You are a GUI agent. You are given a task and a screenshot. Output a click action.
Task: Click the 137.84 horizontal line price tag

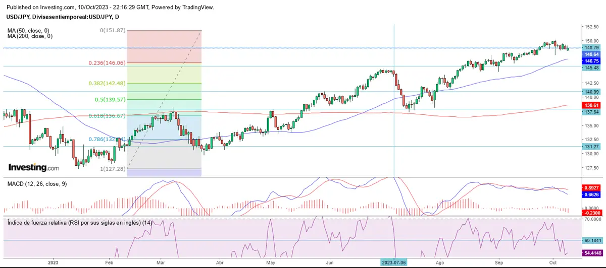coord(591,113)
